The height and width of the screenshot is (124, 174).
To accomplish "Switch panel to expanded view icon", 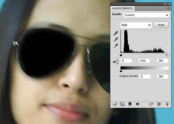I will pos(122,104).
